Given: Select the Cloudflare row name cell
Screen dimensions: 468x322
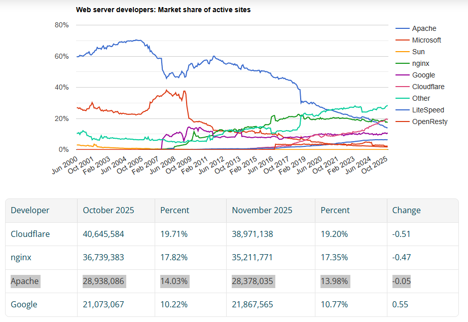Looking at the screenshot, I should point(30,234).
